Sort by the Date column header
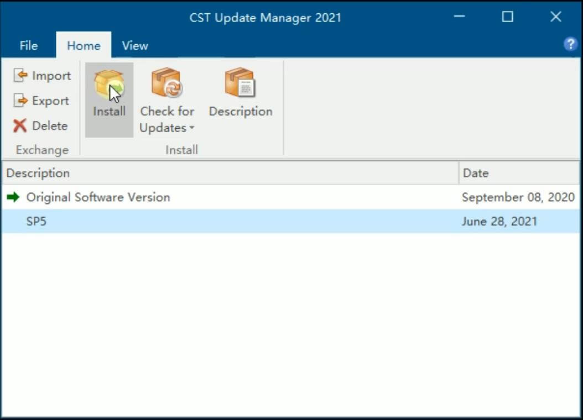Viewport: 583px width, 420px height. click(x=519, y=173)
